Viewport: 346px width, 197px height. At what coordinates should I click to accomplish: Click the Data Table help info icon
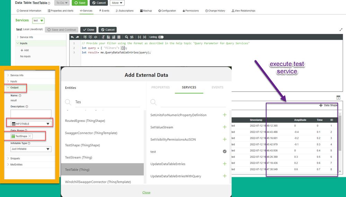tap(49, 3)
